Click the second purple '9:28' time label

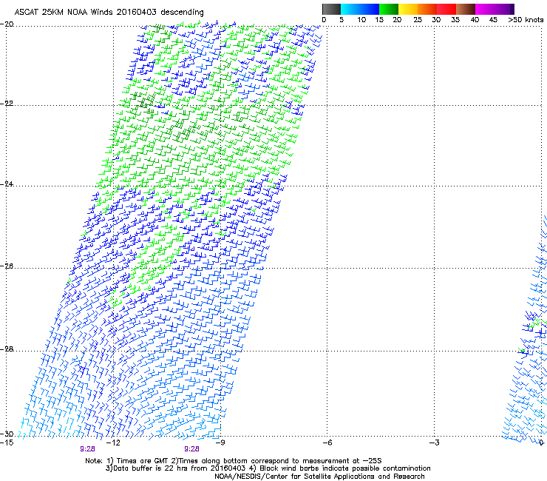click(x=191, y=449)
